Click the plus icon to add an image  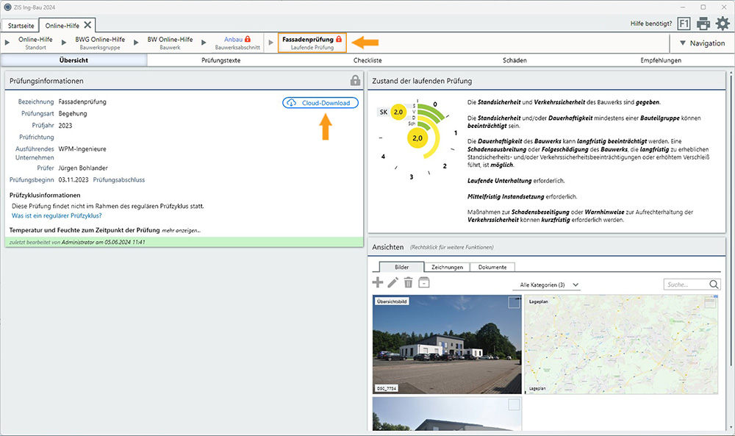pos(378,282)
